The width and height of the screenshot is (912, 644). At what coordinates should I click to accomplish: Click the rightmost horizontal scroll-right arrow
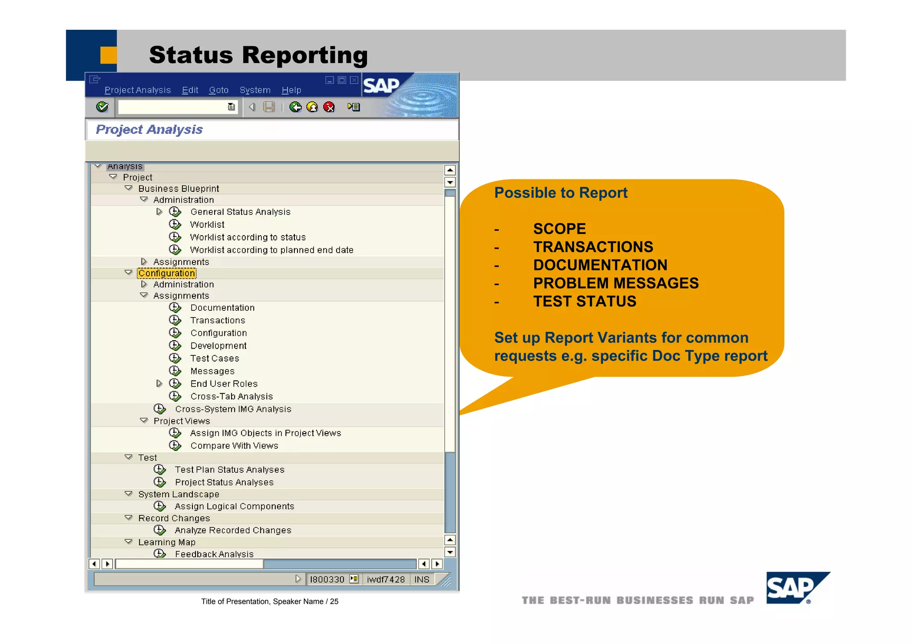click(x=438, y=564)
